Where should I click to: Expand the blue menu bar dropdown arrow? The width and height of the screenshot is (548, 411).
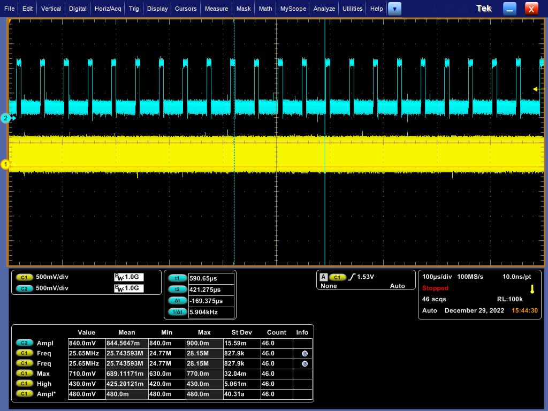coord(394,9)
